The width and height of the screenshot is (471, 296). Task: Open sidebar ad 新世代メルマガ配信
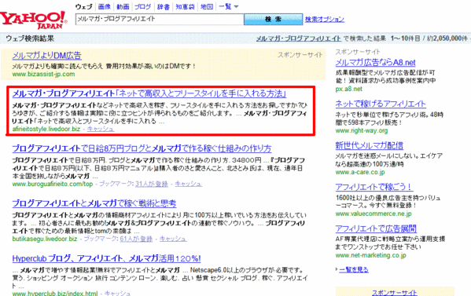[369, 145]
